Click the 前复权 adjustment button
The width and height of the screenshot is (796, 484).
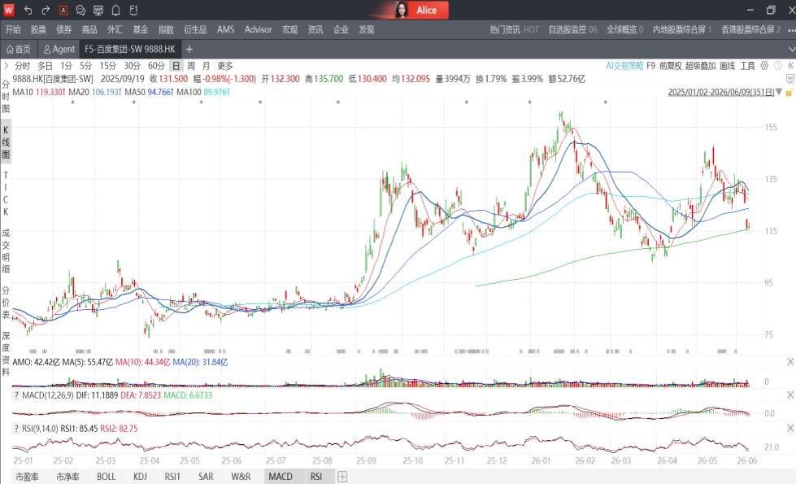point(671,66)
